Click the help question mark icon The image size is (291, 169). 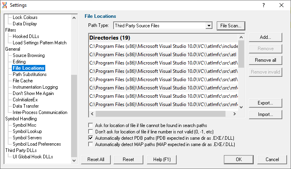point(264,5)
